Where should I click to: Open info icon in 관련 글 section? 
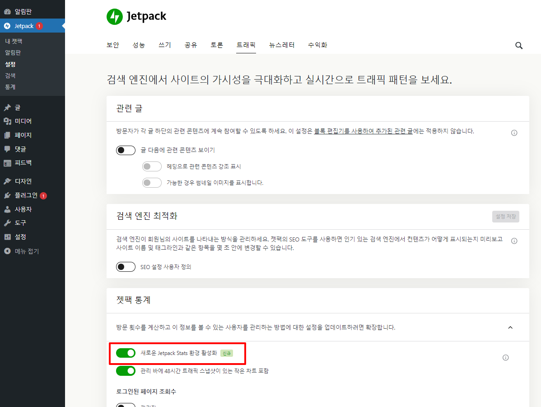pos(514,133)
